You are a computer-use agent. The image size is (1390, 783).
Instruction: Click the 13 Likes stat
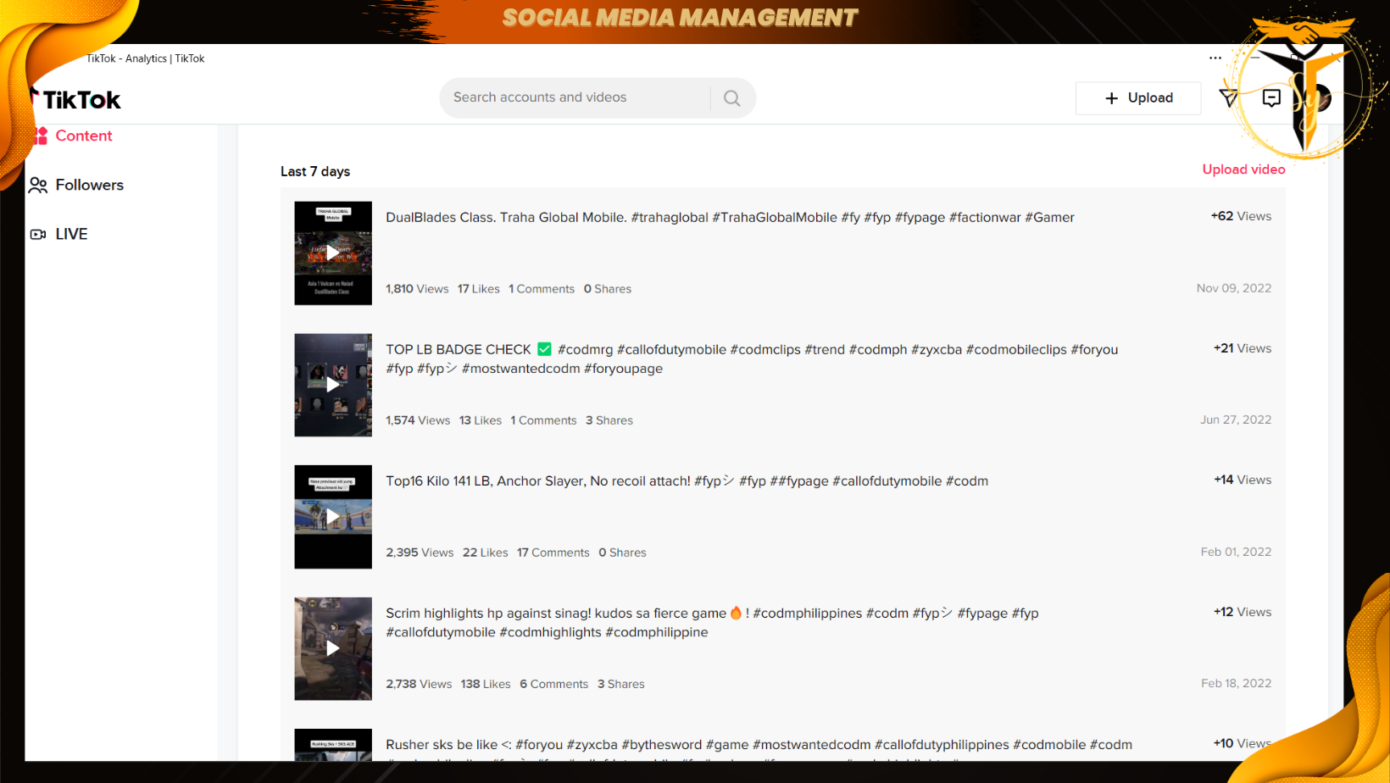coord(481,420)
